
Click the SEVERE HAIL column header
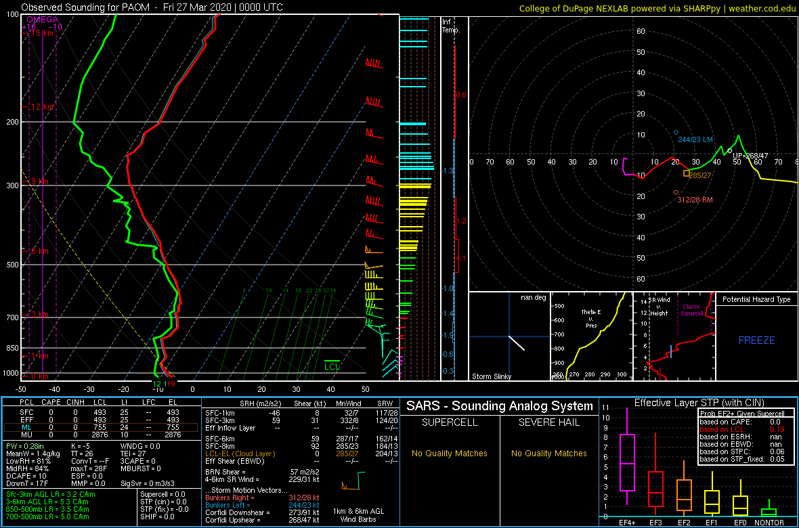click(549, 422)
